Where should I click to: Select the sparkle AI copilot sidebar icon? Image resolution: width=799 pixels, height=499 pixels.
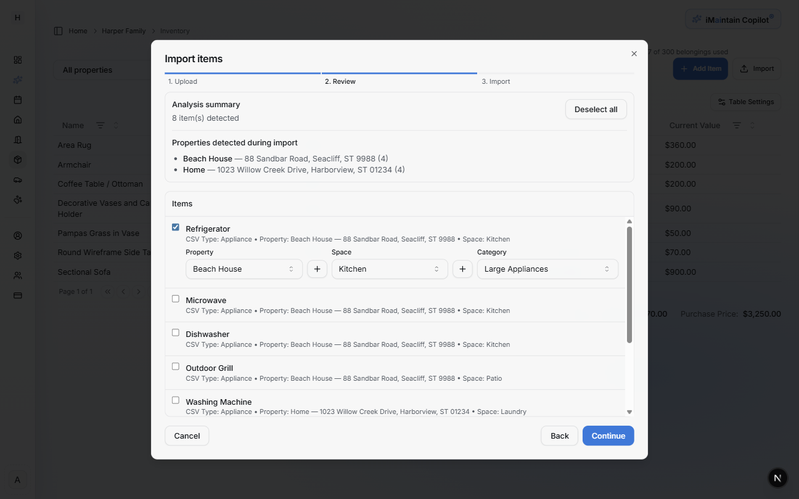17,79
